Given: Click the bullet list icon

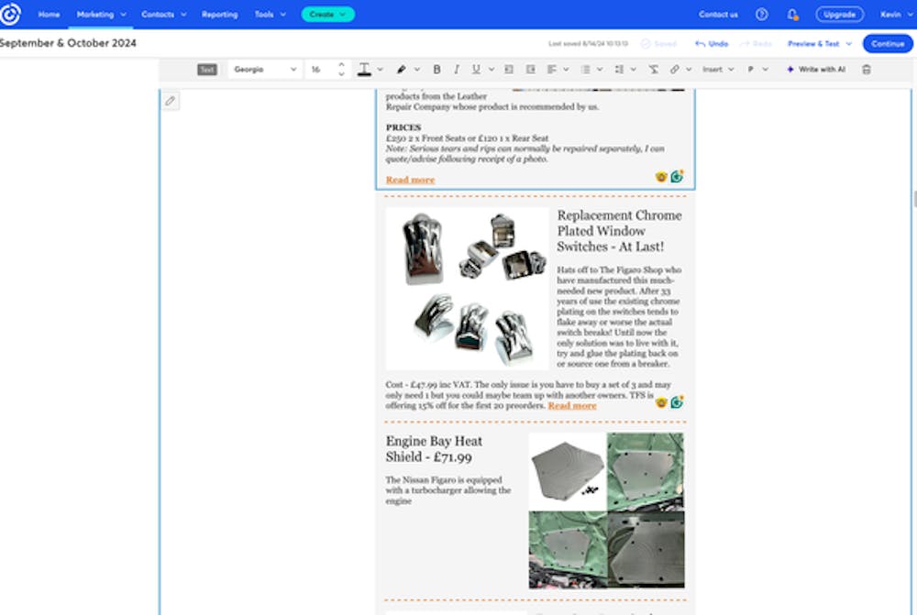Looking at the screenshot, I should point(585,70).
